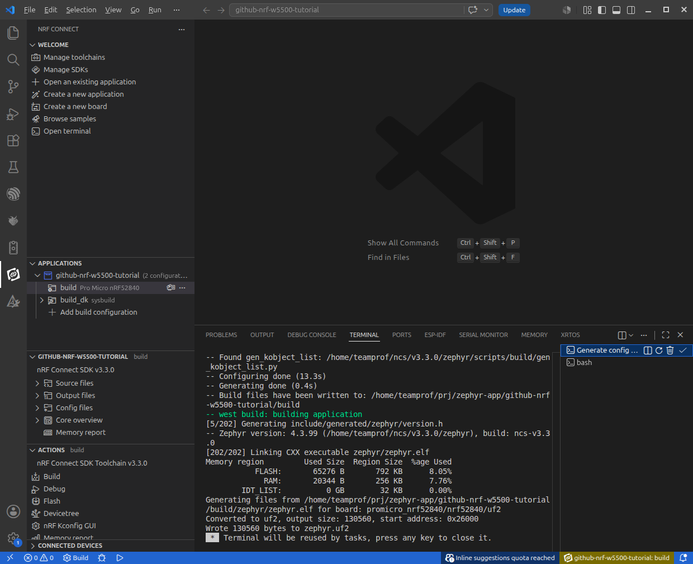This screenshot has height=564, width=693.
Task: Toggle the primary side bar layout button
Action: [x=602, y=10]
